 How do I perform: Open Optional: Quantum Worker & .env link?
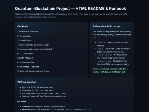point(33,71)
